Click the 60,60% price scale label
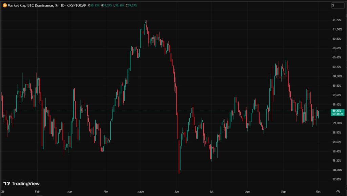347x196 pixels. 336,48
